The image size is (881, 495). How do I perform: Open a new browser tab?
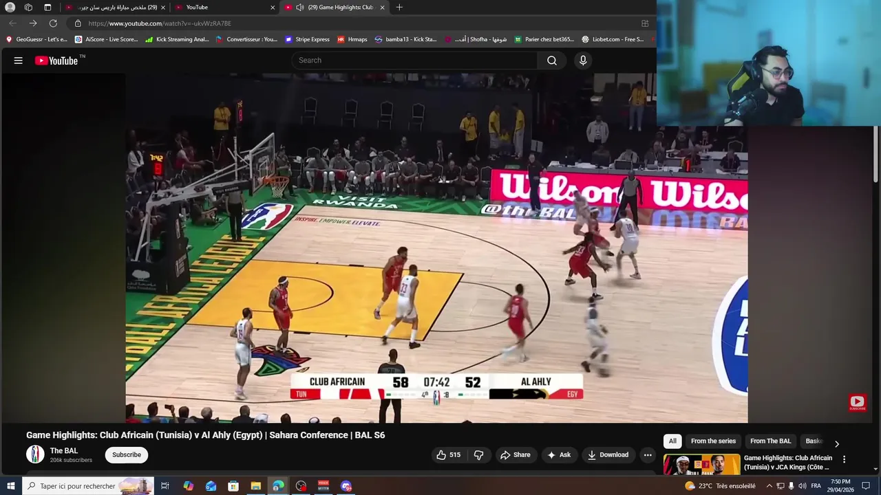(x=399, y=8)
